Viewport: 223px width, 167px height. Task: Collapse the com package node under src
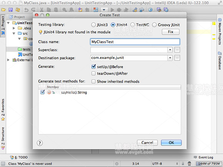coord(20,39)
